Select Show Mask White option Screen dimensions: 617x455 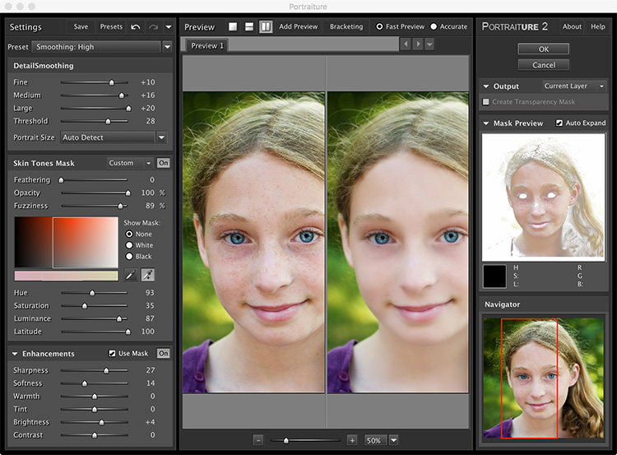click(129, 245)
